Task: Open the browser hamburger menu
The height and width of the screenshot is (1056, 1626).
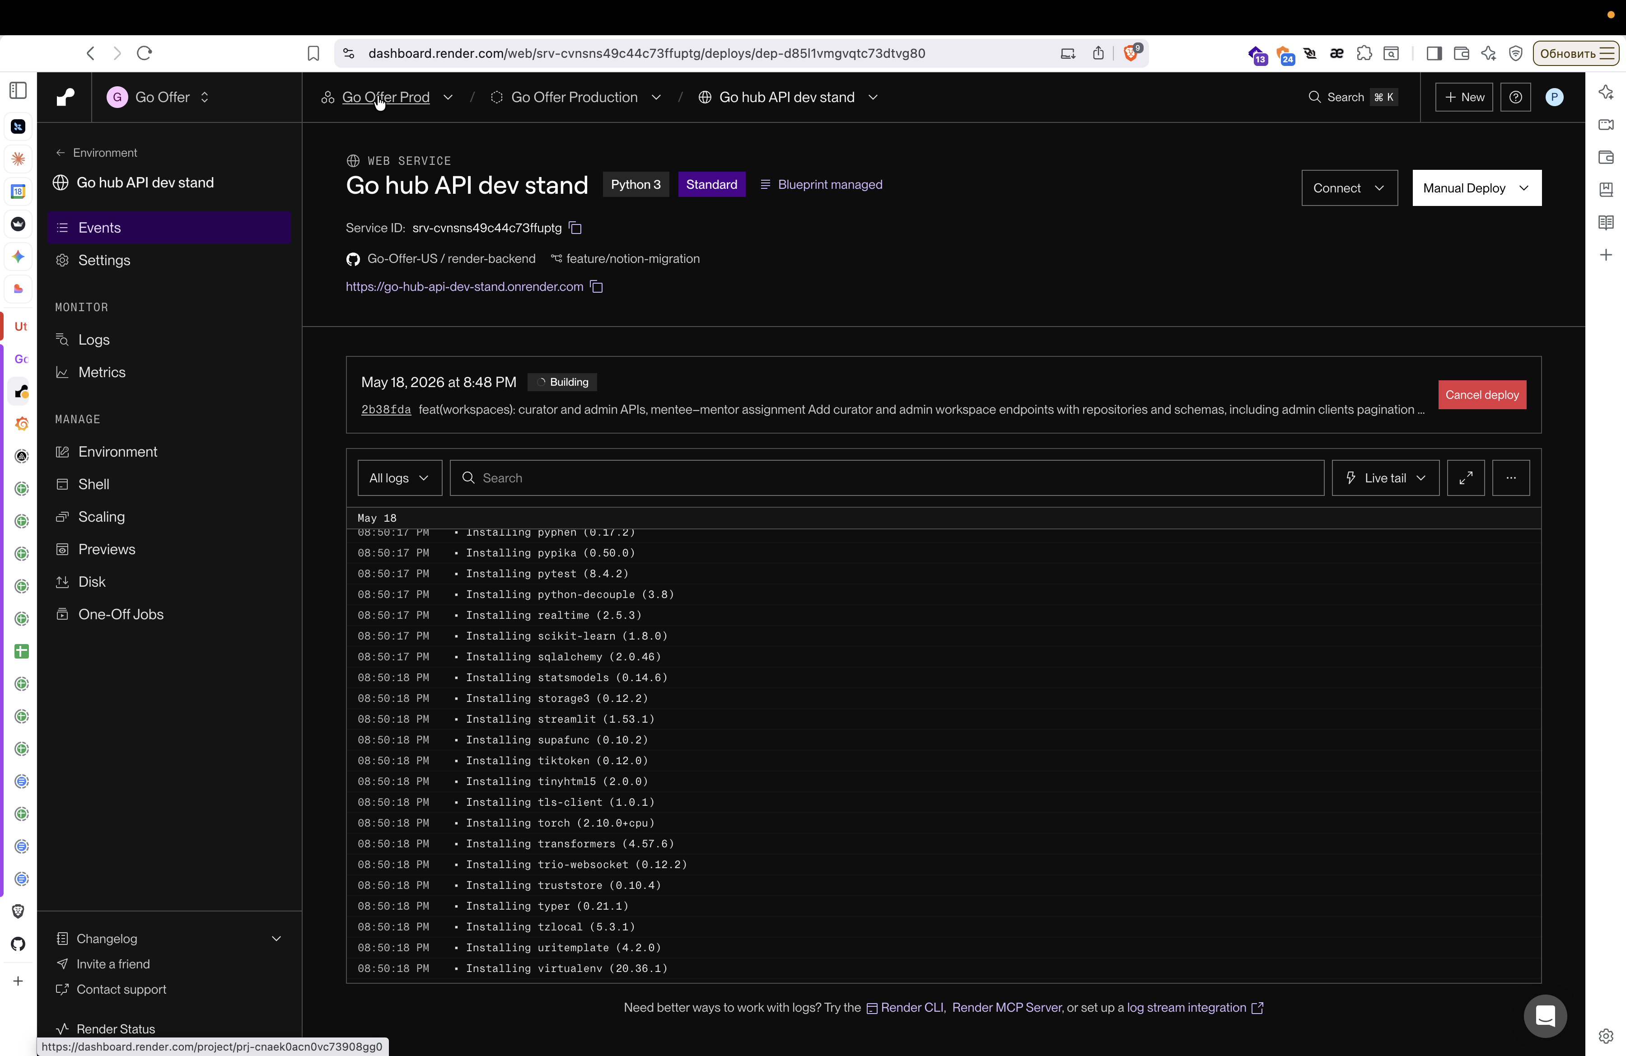Action: coord(1607,53)
